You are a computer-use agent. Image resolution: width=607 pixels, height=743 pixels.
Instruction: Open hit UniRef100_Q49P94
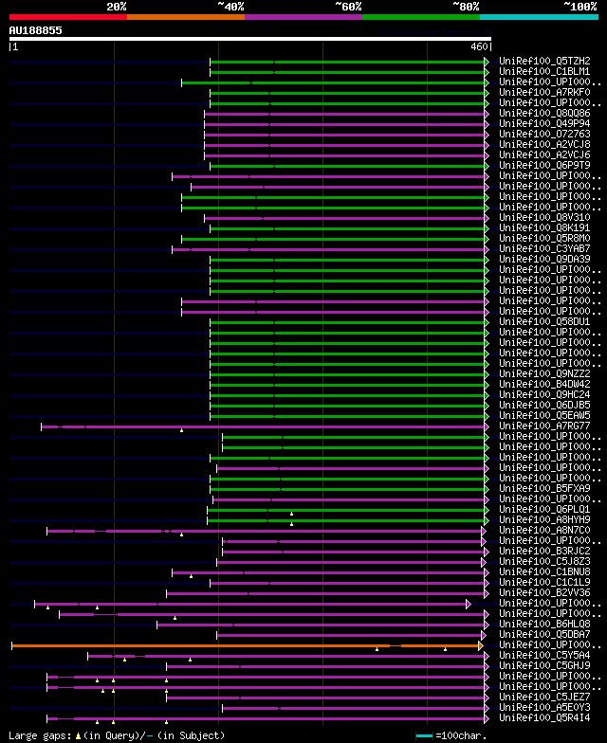(x=544, y=123)
